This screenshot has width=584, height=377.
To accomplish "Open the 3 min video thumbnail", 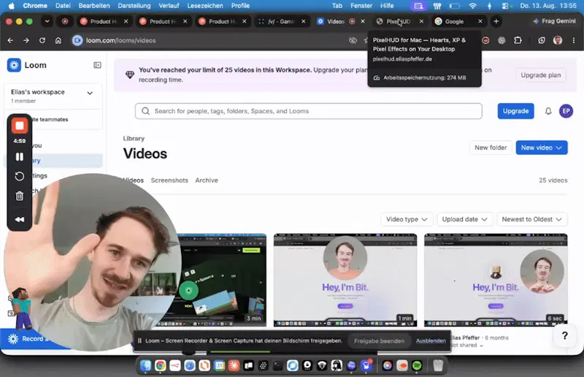I will 223,280.
